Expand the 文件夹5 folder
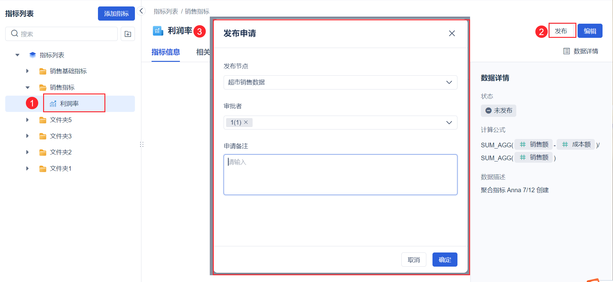Screen dimensions: 613x282 coord(27,120)
